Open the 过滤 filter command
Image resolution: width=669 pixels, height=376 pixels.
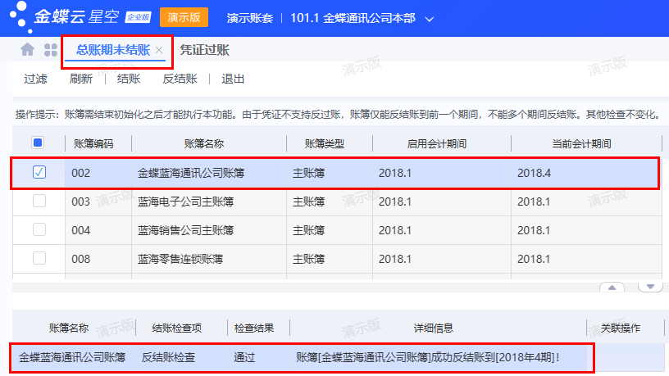35,79
